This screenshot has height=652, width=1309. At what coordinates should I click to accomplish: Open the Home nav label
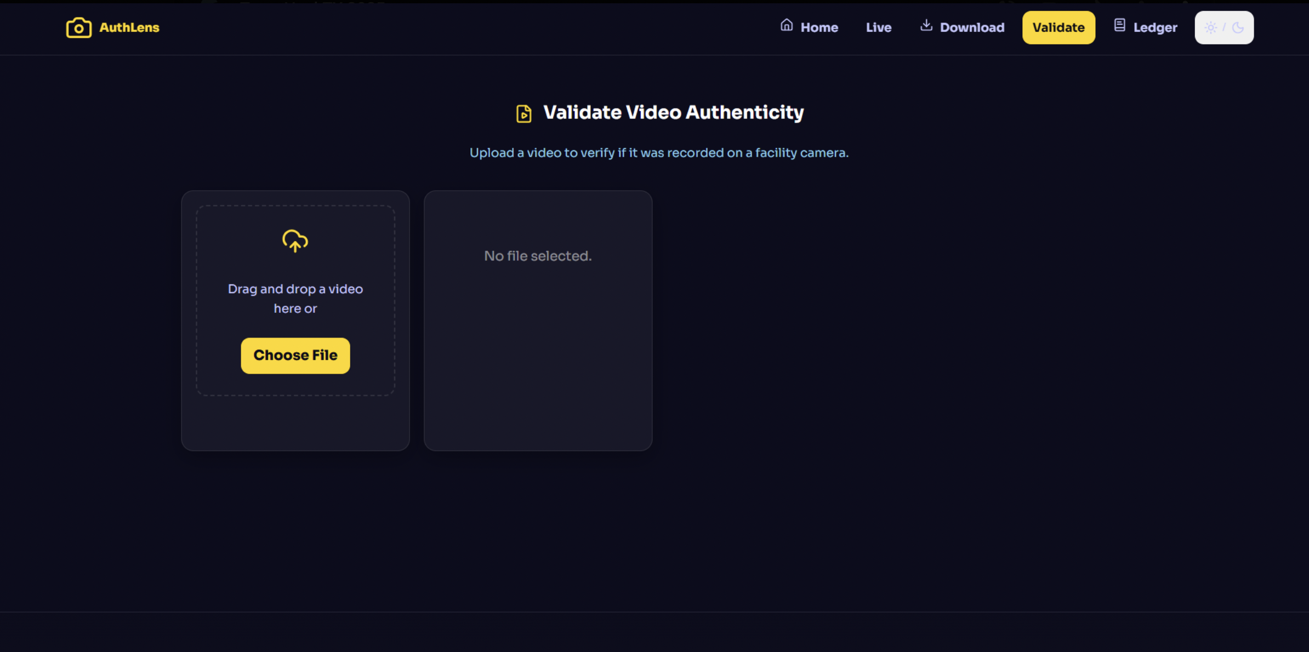819,27
